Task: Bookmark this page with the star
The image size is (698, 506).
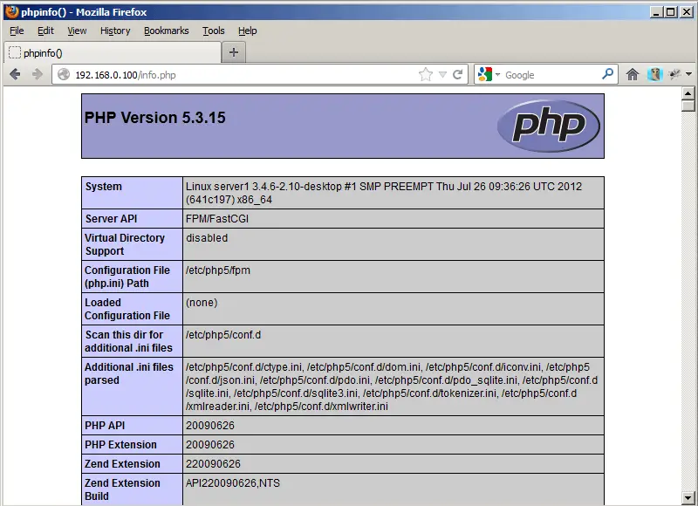Action: pos(426,74)
